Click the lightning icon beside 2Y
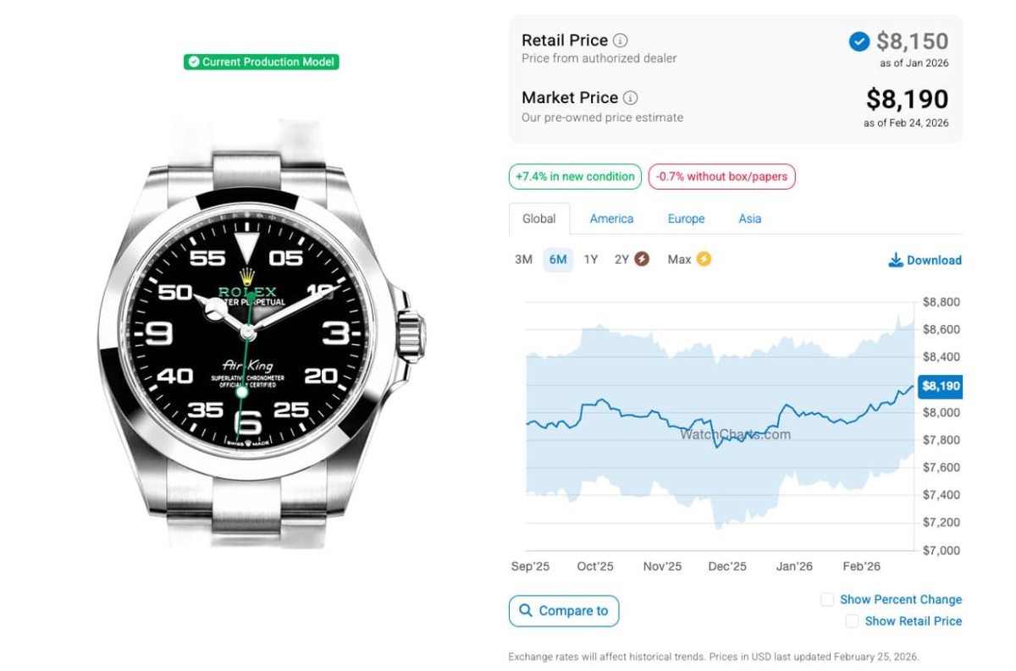1016x671 pixels. click(642, 260)
